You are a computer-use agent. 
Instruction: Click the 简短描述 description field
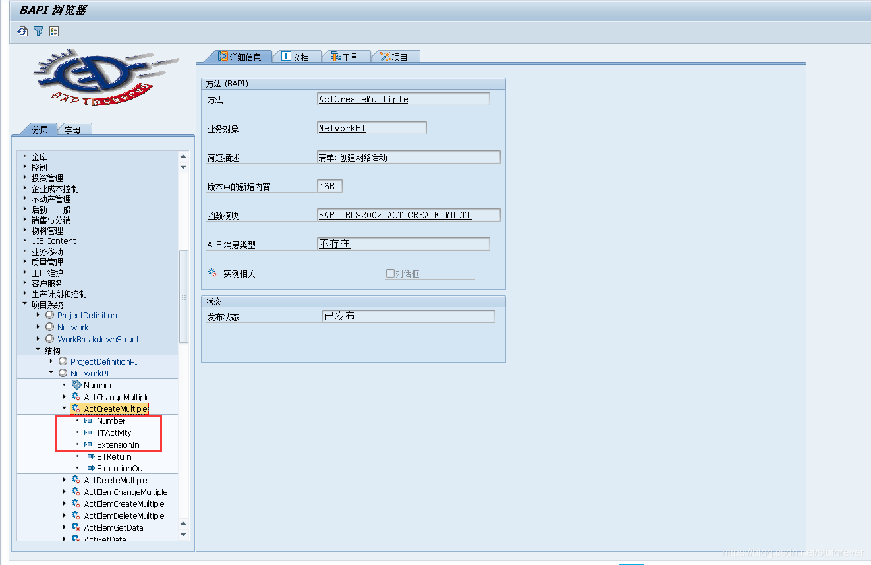tap(409, 158)
